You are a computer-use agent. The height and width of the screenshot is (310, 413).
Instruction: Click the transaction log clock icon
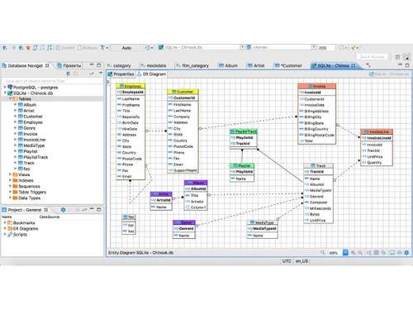point(148,48)
